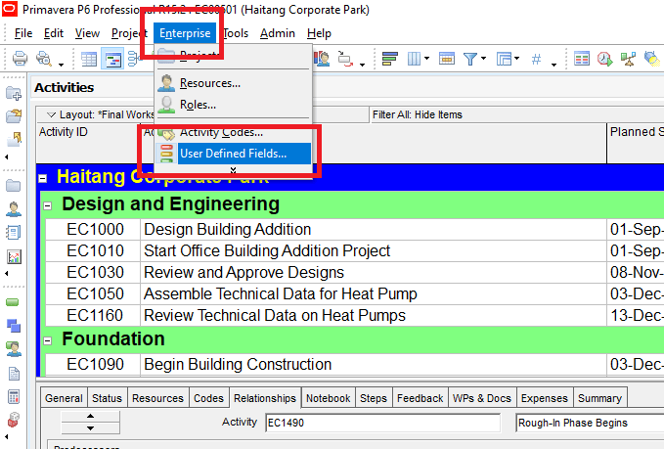Click the Bars icon in the toolbar

pos(389,59)
